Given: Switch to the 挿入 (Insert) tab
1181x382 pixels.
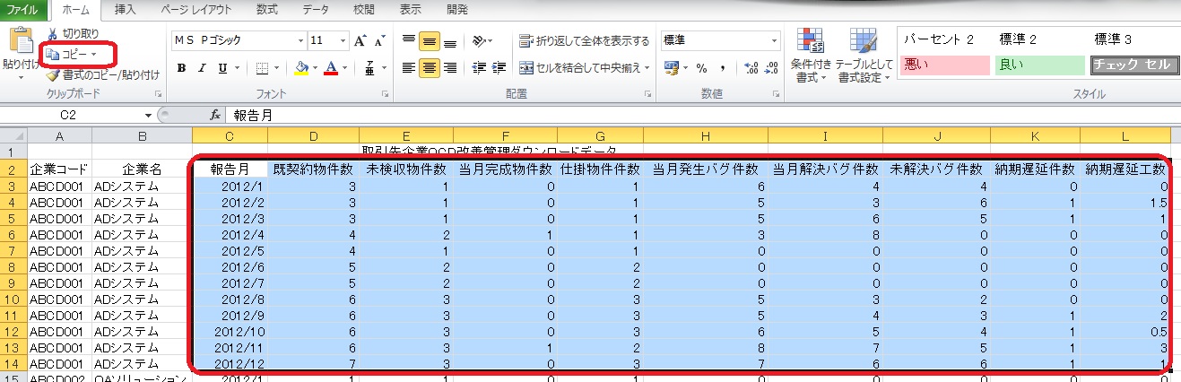Looking at the screenshot, I should click(126, 10).
